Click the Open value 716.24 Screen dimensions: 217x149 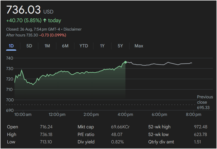(46, 127)
